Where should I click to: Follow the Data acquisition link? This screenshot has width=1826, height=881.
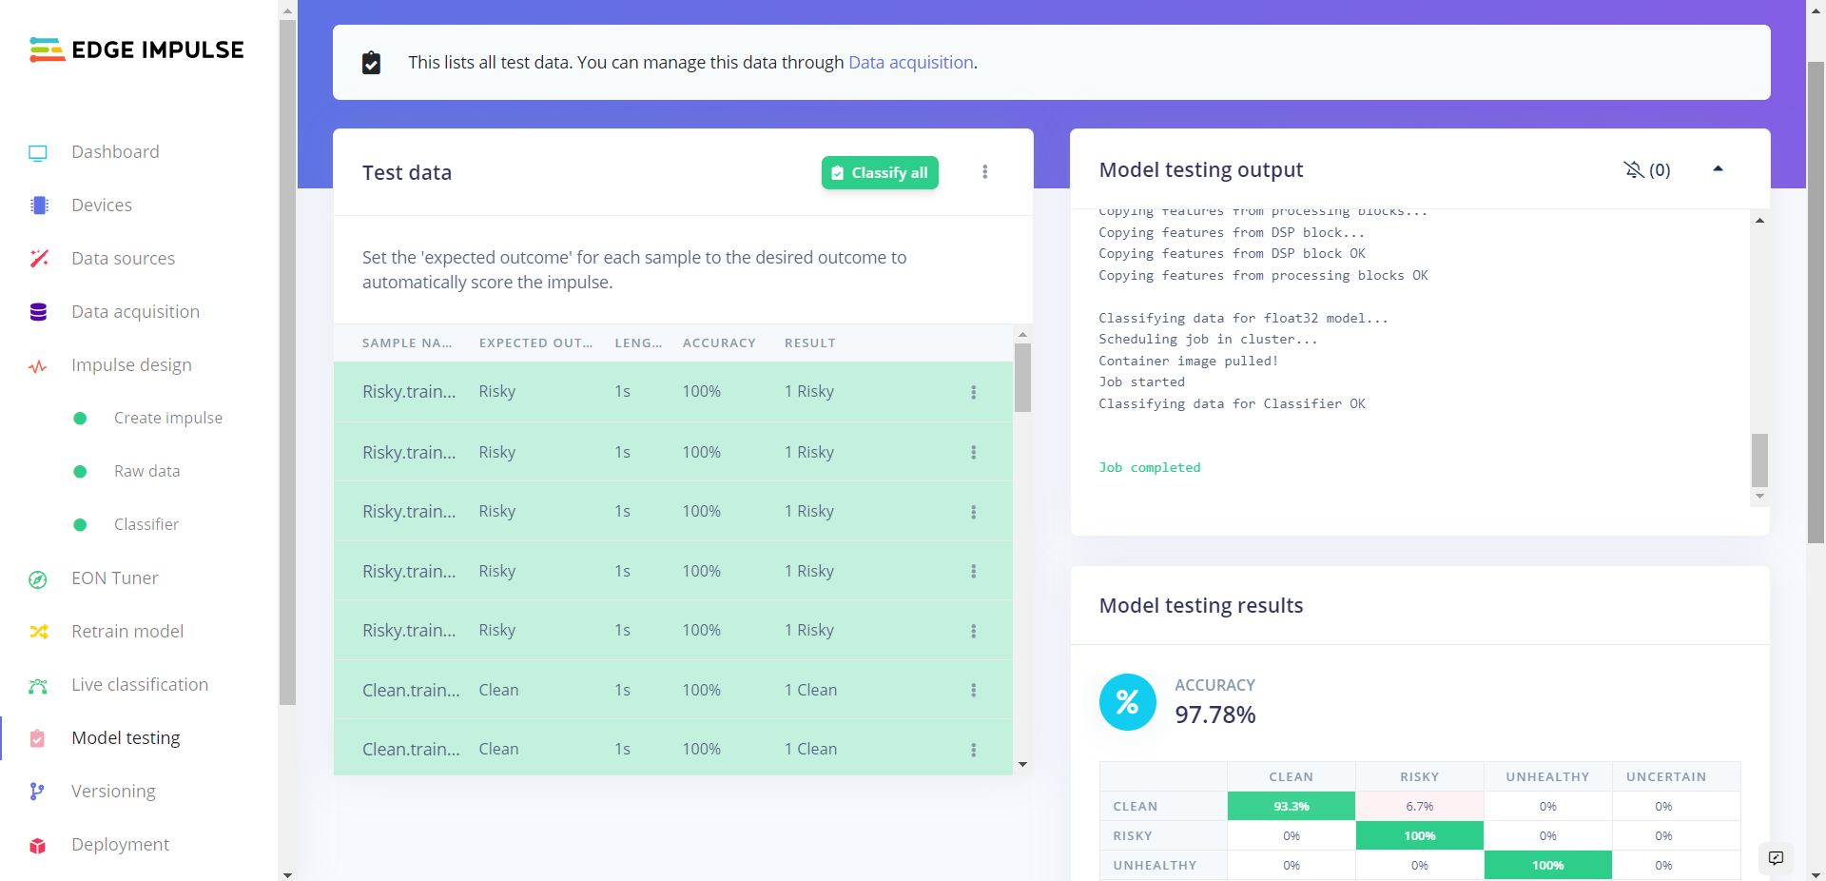pos(910,63)
